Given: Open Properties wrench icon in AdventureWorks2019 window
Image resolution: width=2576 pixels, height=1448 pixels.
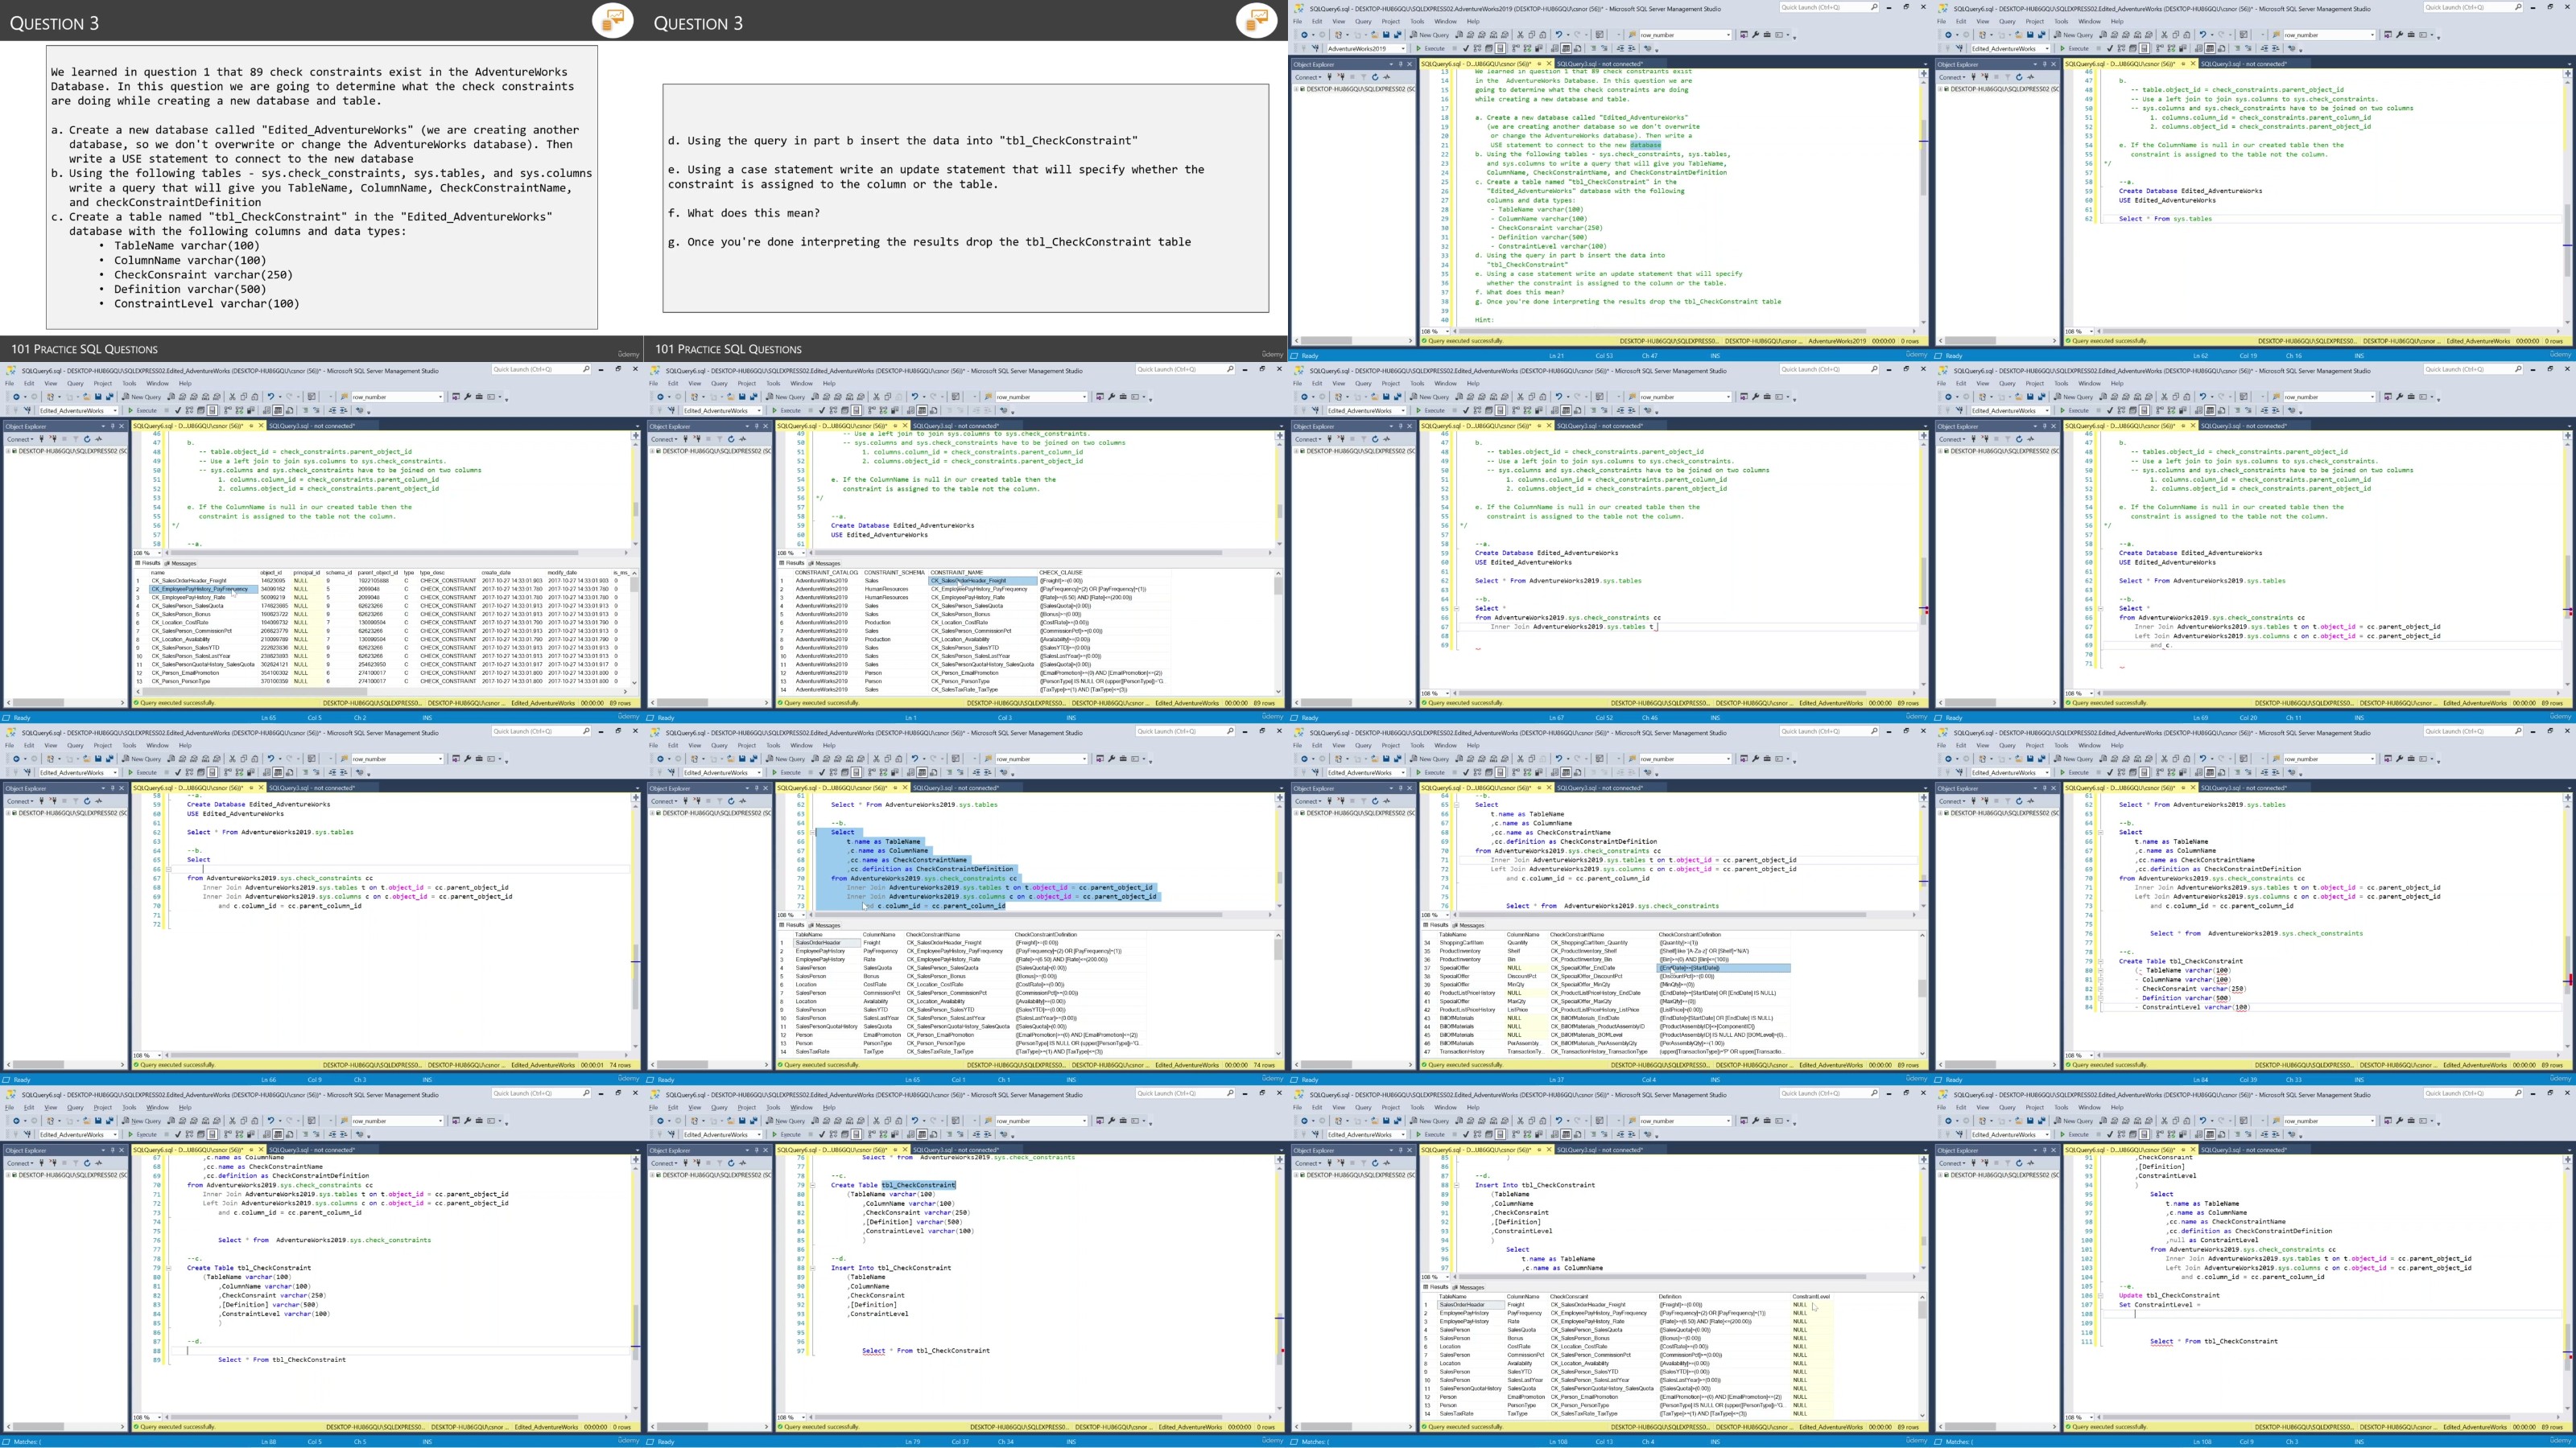Looking at the screenshot, I should click(x=1755, y=35).
